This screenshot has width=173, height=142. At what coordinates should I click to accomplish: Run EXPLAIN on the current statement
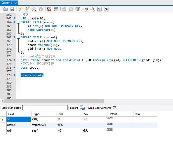[34, 9]
